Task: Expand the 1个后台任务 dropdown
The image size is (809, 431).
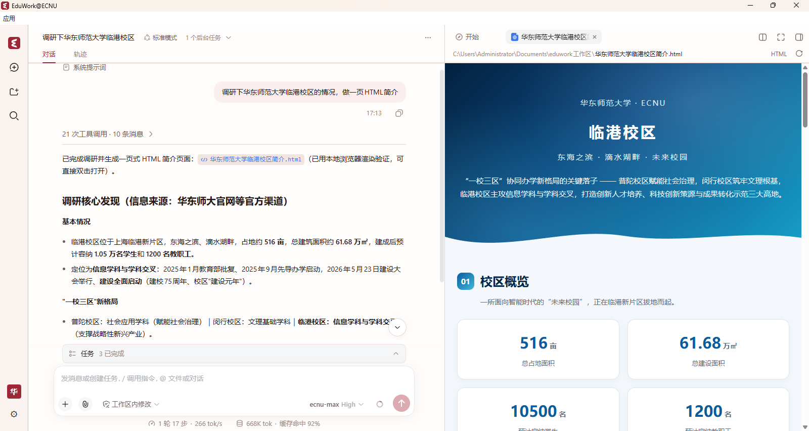Action: coord(208,37)
